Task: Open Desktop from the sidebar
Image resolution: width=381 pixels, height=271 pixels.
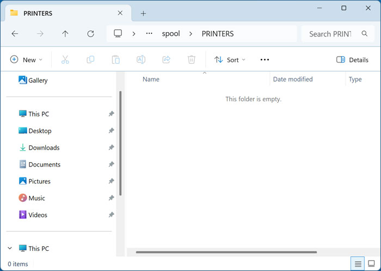Action: (35, 131)
